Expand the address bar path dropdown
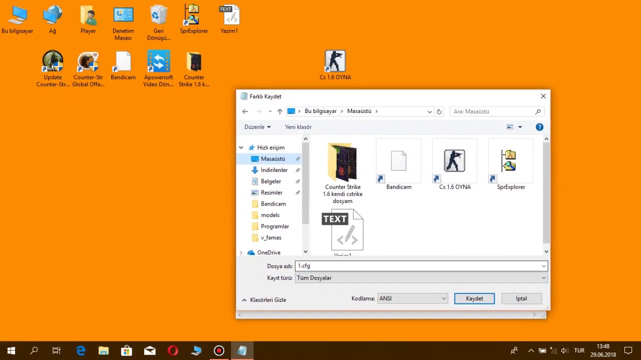 [429, 111]
